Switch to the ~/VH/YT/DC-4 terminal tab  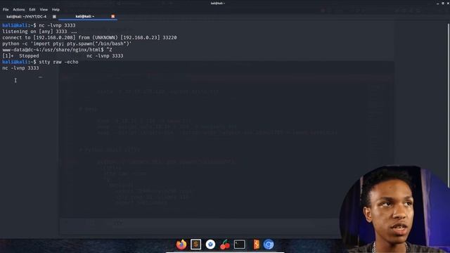click(x=27, y=16)
